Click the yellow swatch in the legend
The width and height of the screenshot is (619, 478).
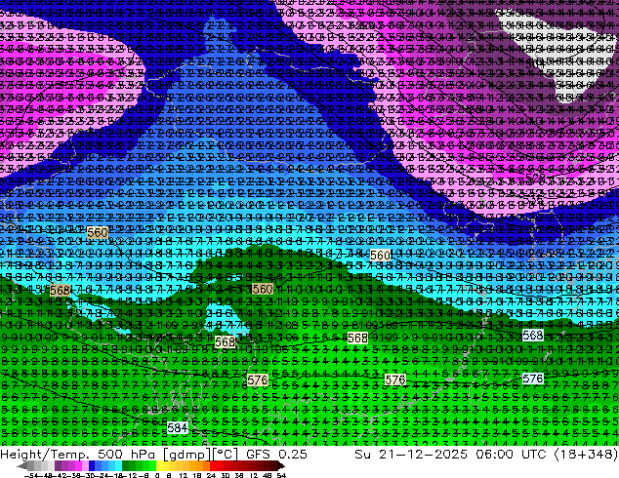pos(159,466)
